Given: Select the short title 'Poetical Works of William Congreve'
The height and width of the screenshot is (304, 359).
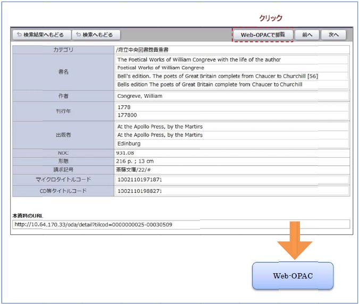Looking at the screenshot, I should [x=161, y=67].
